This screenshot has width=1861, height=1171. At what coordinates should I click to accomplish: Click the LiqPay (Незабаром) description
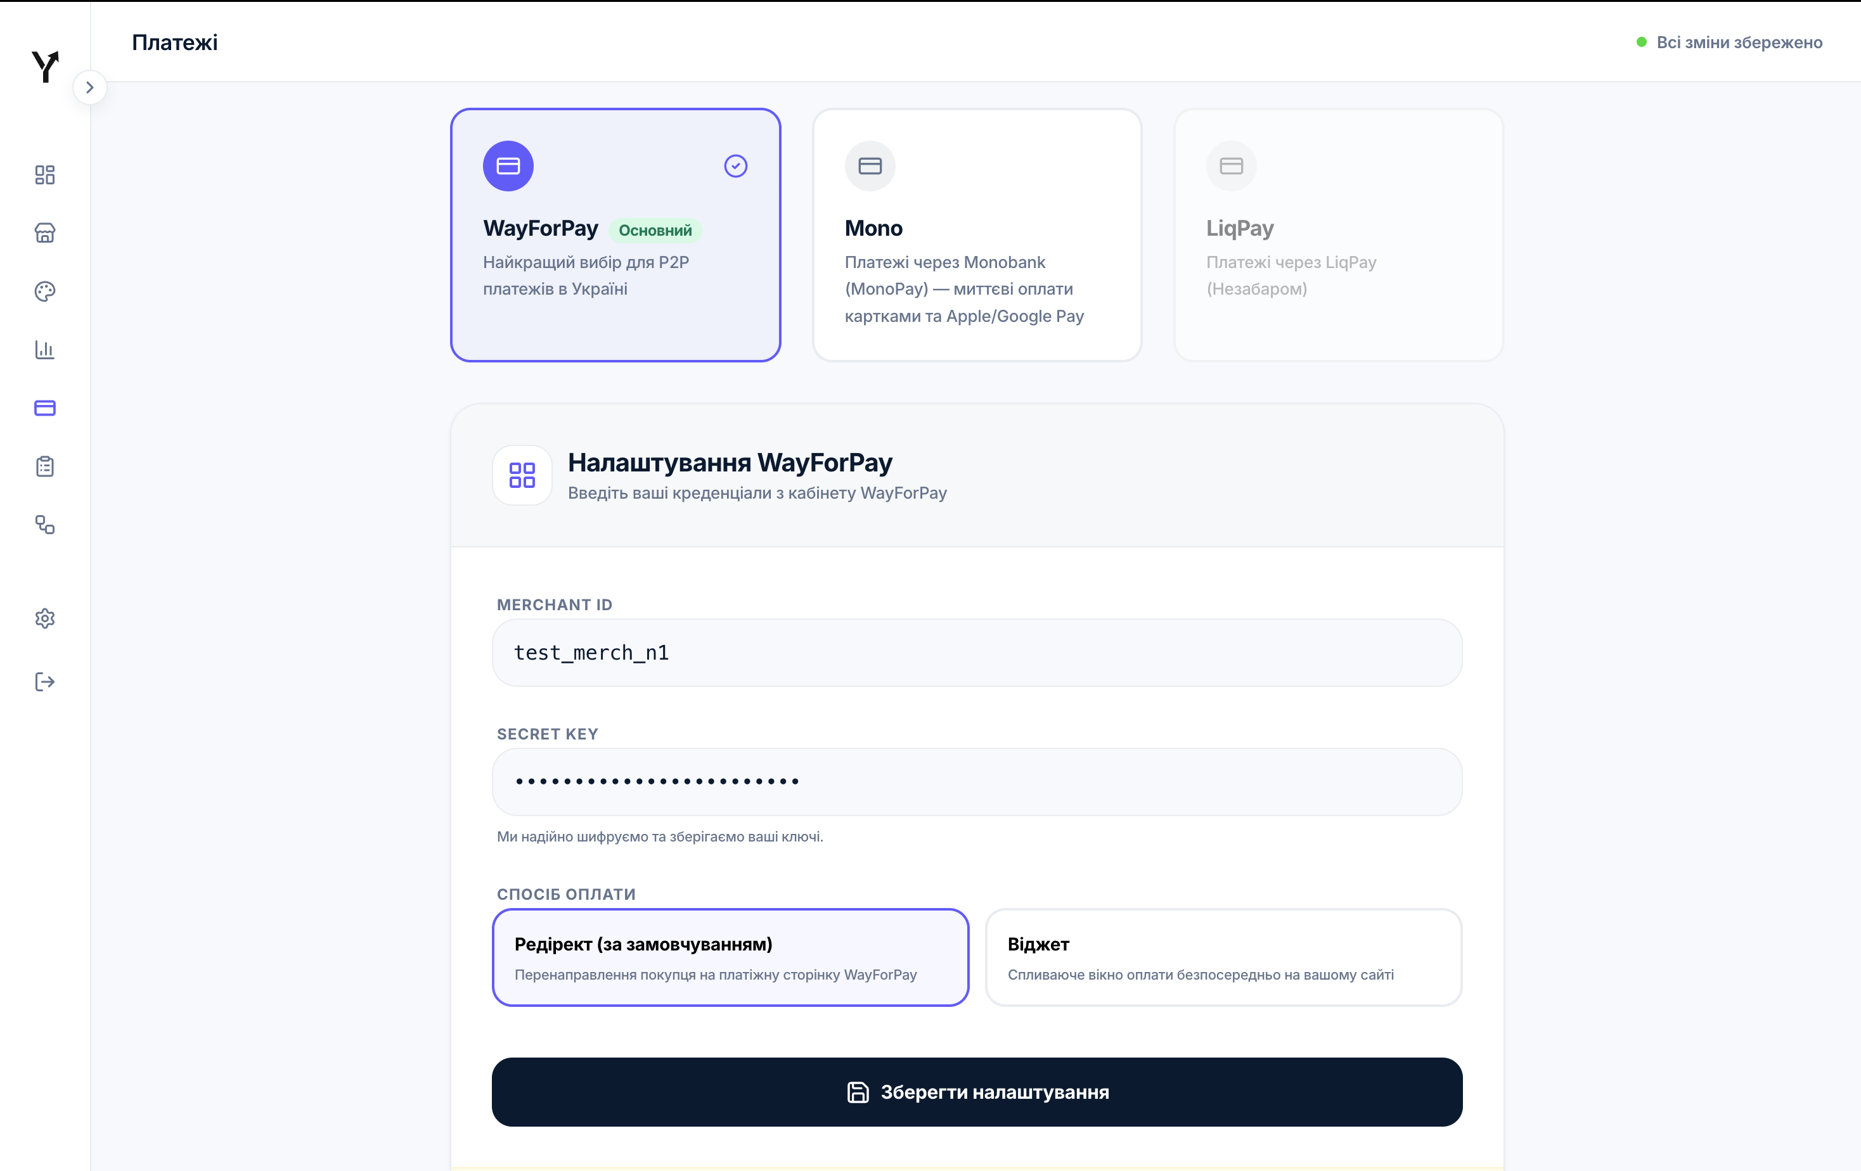point(1291,276)
